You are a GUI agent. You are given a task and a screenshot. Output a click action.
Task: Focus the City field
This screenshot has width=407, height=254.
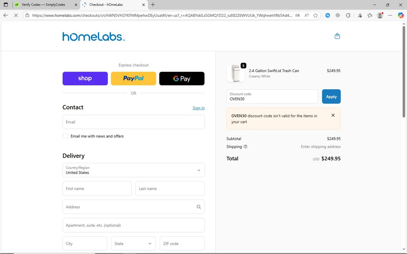[x=85, y=243]
